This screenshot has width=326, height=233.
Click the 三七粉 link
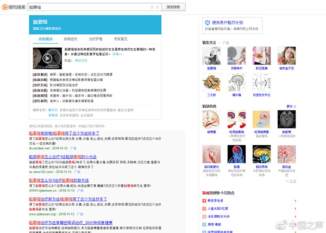[211, 95]
